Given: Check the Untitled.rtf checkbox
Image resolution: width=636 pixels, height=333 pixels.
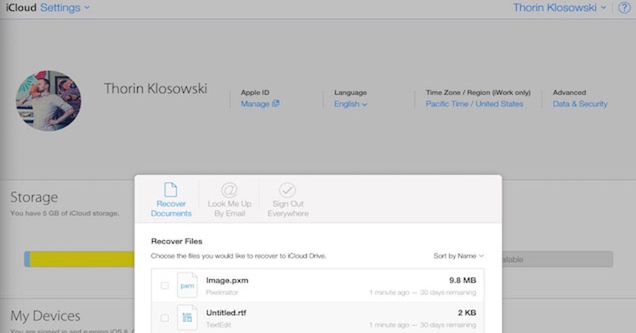Looking at the screenshot, I should pos(164,318).
